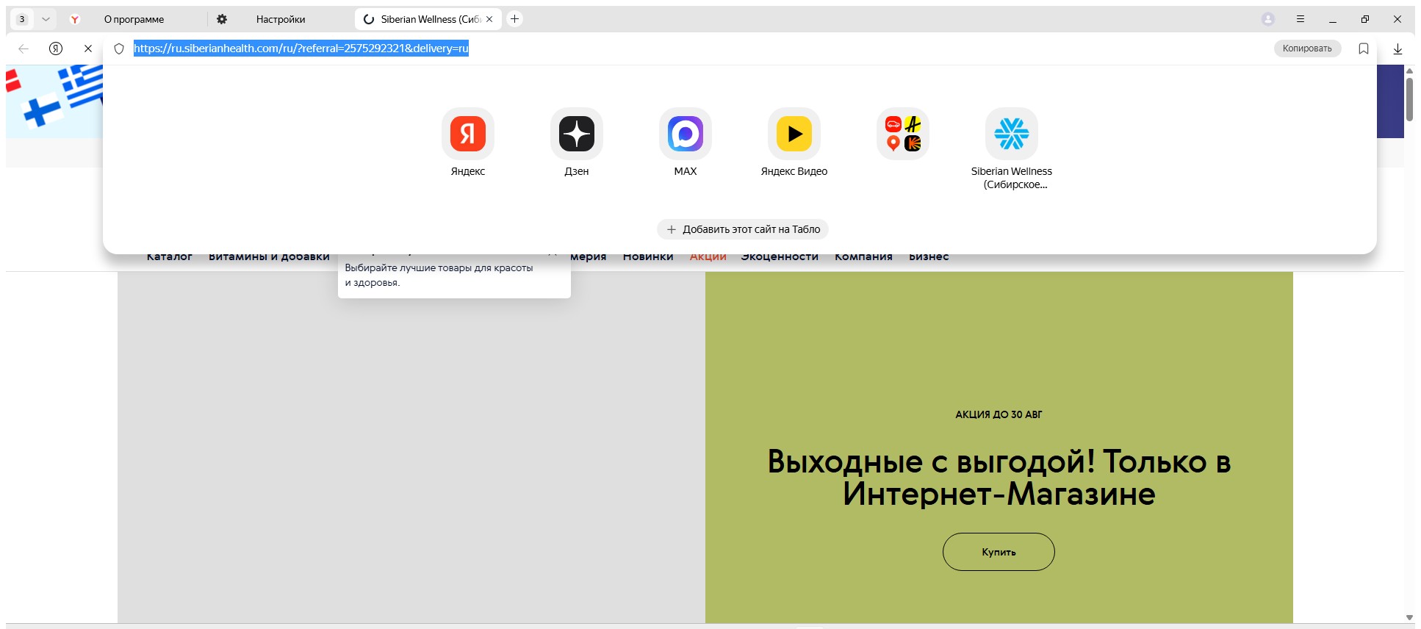This screenshot has height=629, width=1421.
Task: Open the «Бизнес» menu item
Action: [x=929, y=256]
